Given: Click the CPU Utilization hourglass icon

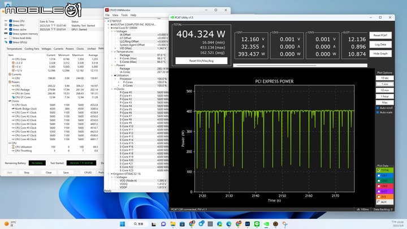Looking at the screenshot, I should coord(13,146).
